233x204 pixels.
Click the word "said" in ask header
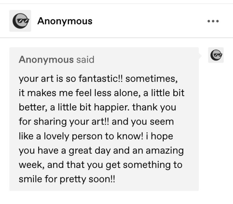[85, 59]
